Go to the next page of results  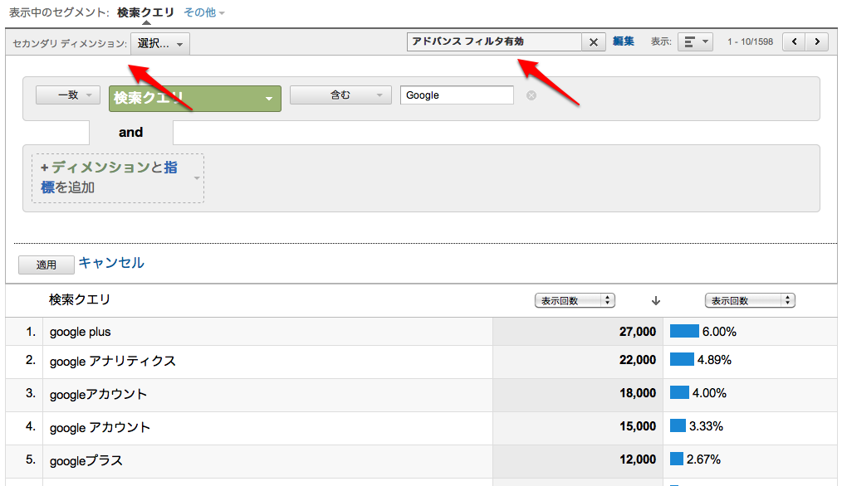pyautogui.click(x=817, y=41)
